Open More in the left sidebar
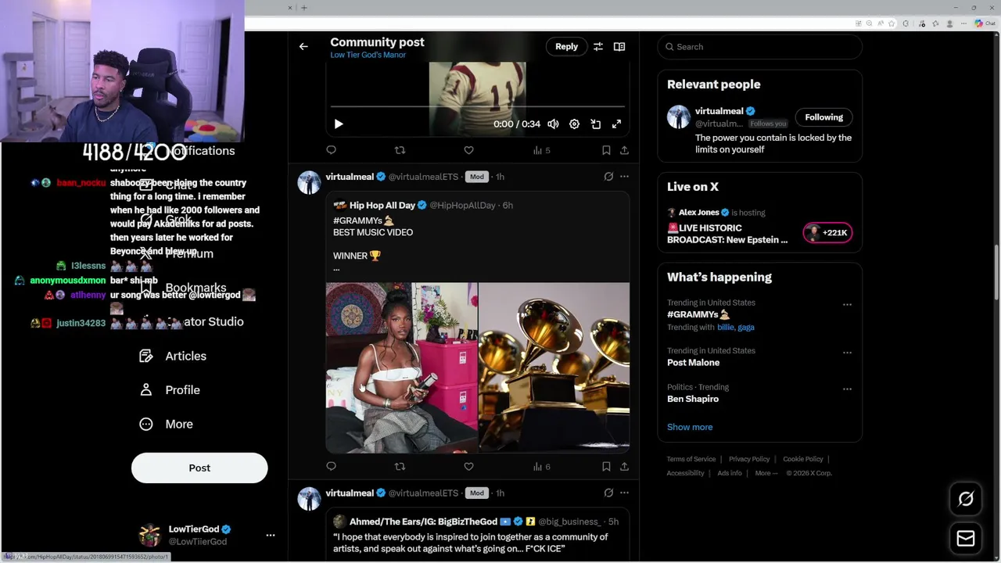 click(166, 424)
